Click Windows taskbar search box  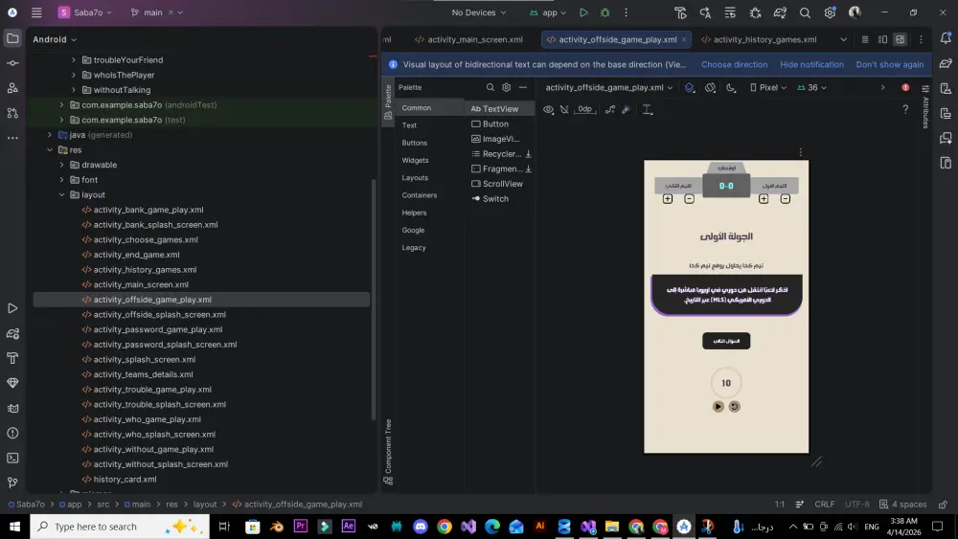pyautogui.click(x=119, y=527)
